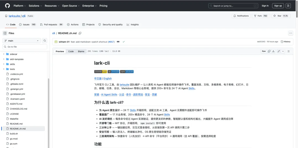Open AGENTS.md in file tree
Screen dimensions: 298x148
pyautogui.click(x=16, y=104)
